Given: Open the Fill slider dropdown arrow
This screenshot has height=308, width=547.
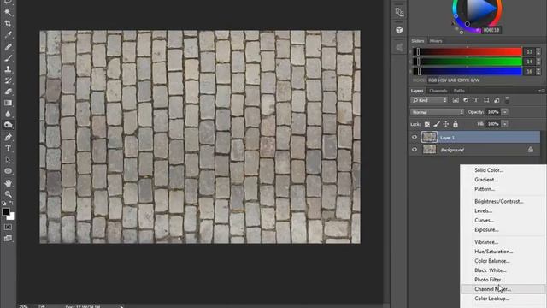Looking at the screenshot, I should (x=505, y=124).
